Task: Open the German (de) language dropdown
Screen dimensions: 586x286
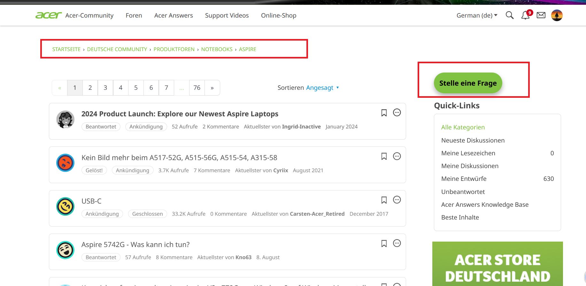Action: [477, 15]
